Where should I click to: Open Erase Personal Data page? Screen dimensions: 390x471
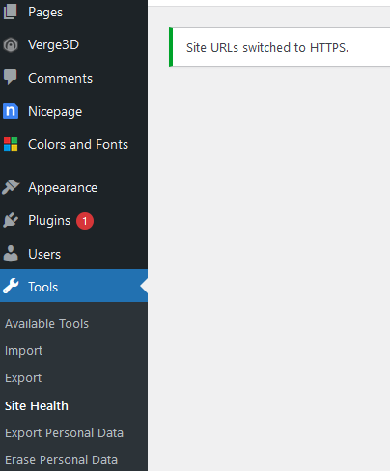(61, 460)
